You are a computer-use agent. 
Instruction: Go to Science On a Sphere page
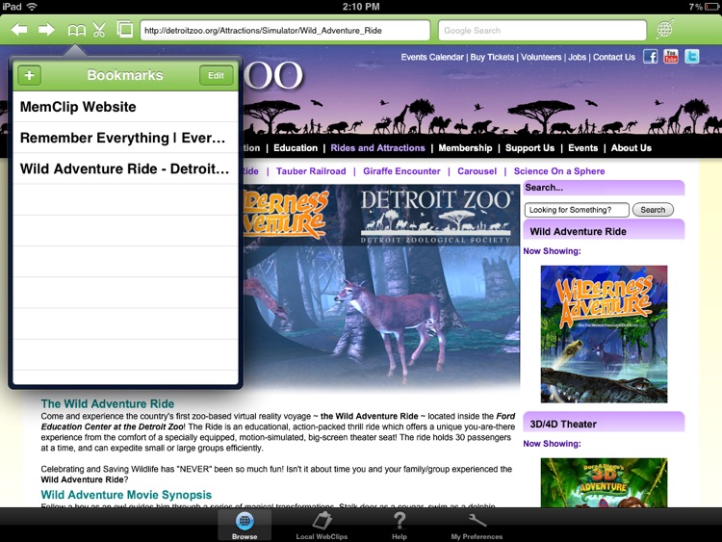(x=559, y=171)
